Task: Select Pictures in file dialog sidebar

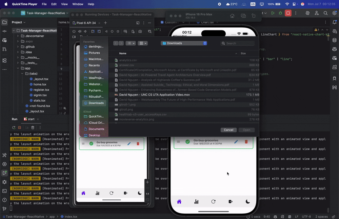Action: [94, 53]
